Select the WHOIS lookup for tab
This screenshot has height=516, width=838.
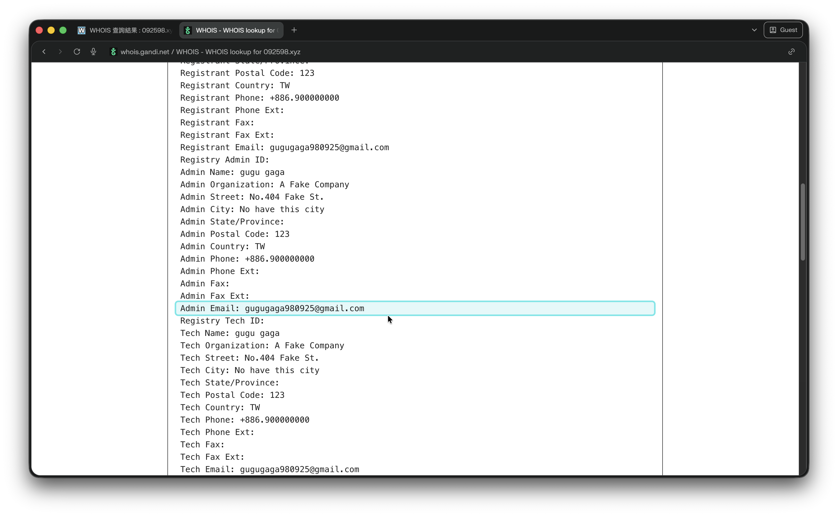232,30
